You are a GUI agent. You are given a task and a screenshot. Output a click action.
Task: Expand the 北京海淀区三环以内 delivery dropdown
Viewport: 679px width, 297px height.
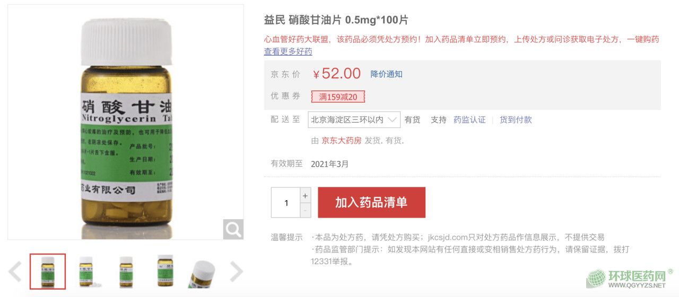(354, 120)
